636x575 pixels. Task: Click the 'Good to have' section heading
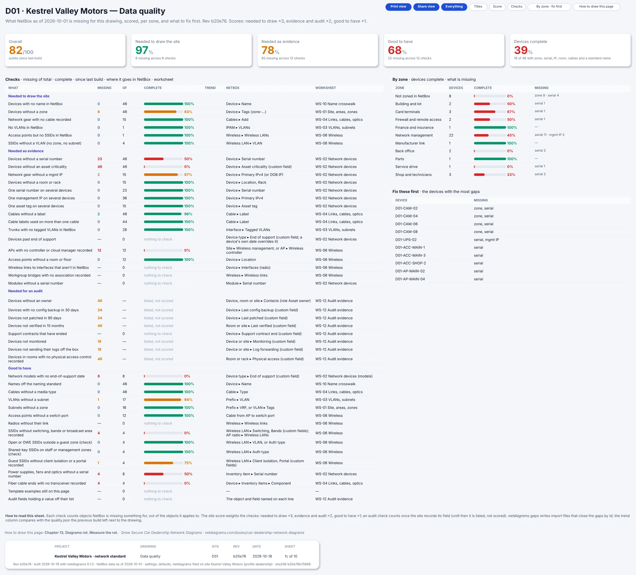click(x=20, y=368)
